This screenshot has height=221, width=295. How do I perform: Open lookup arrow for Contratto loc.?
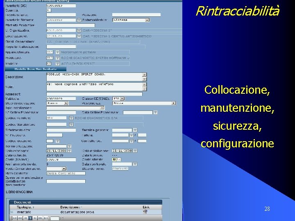click(132, 141)
